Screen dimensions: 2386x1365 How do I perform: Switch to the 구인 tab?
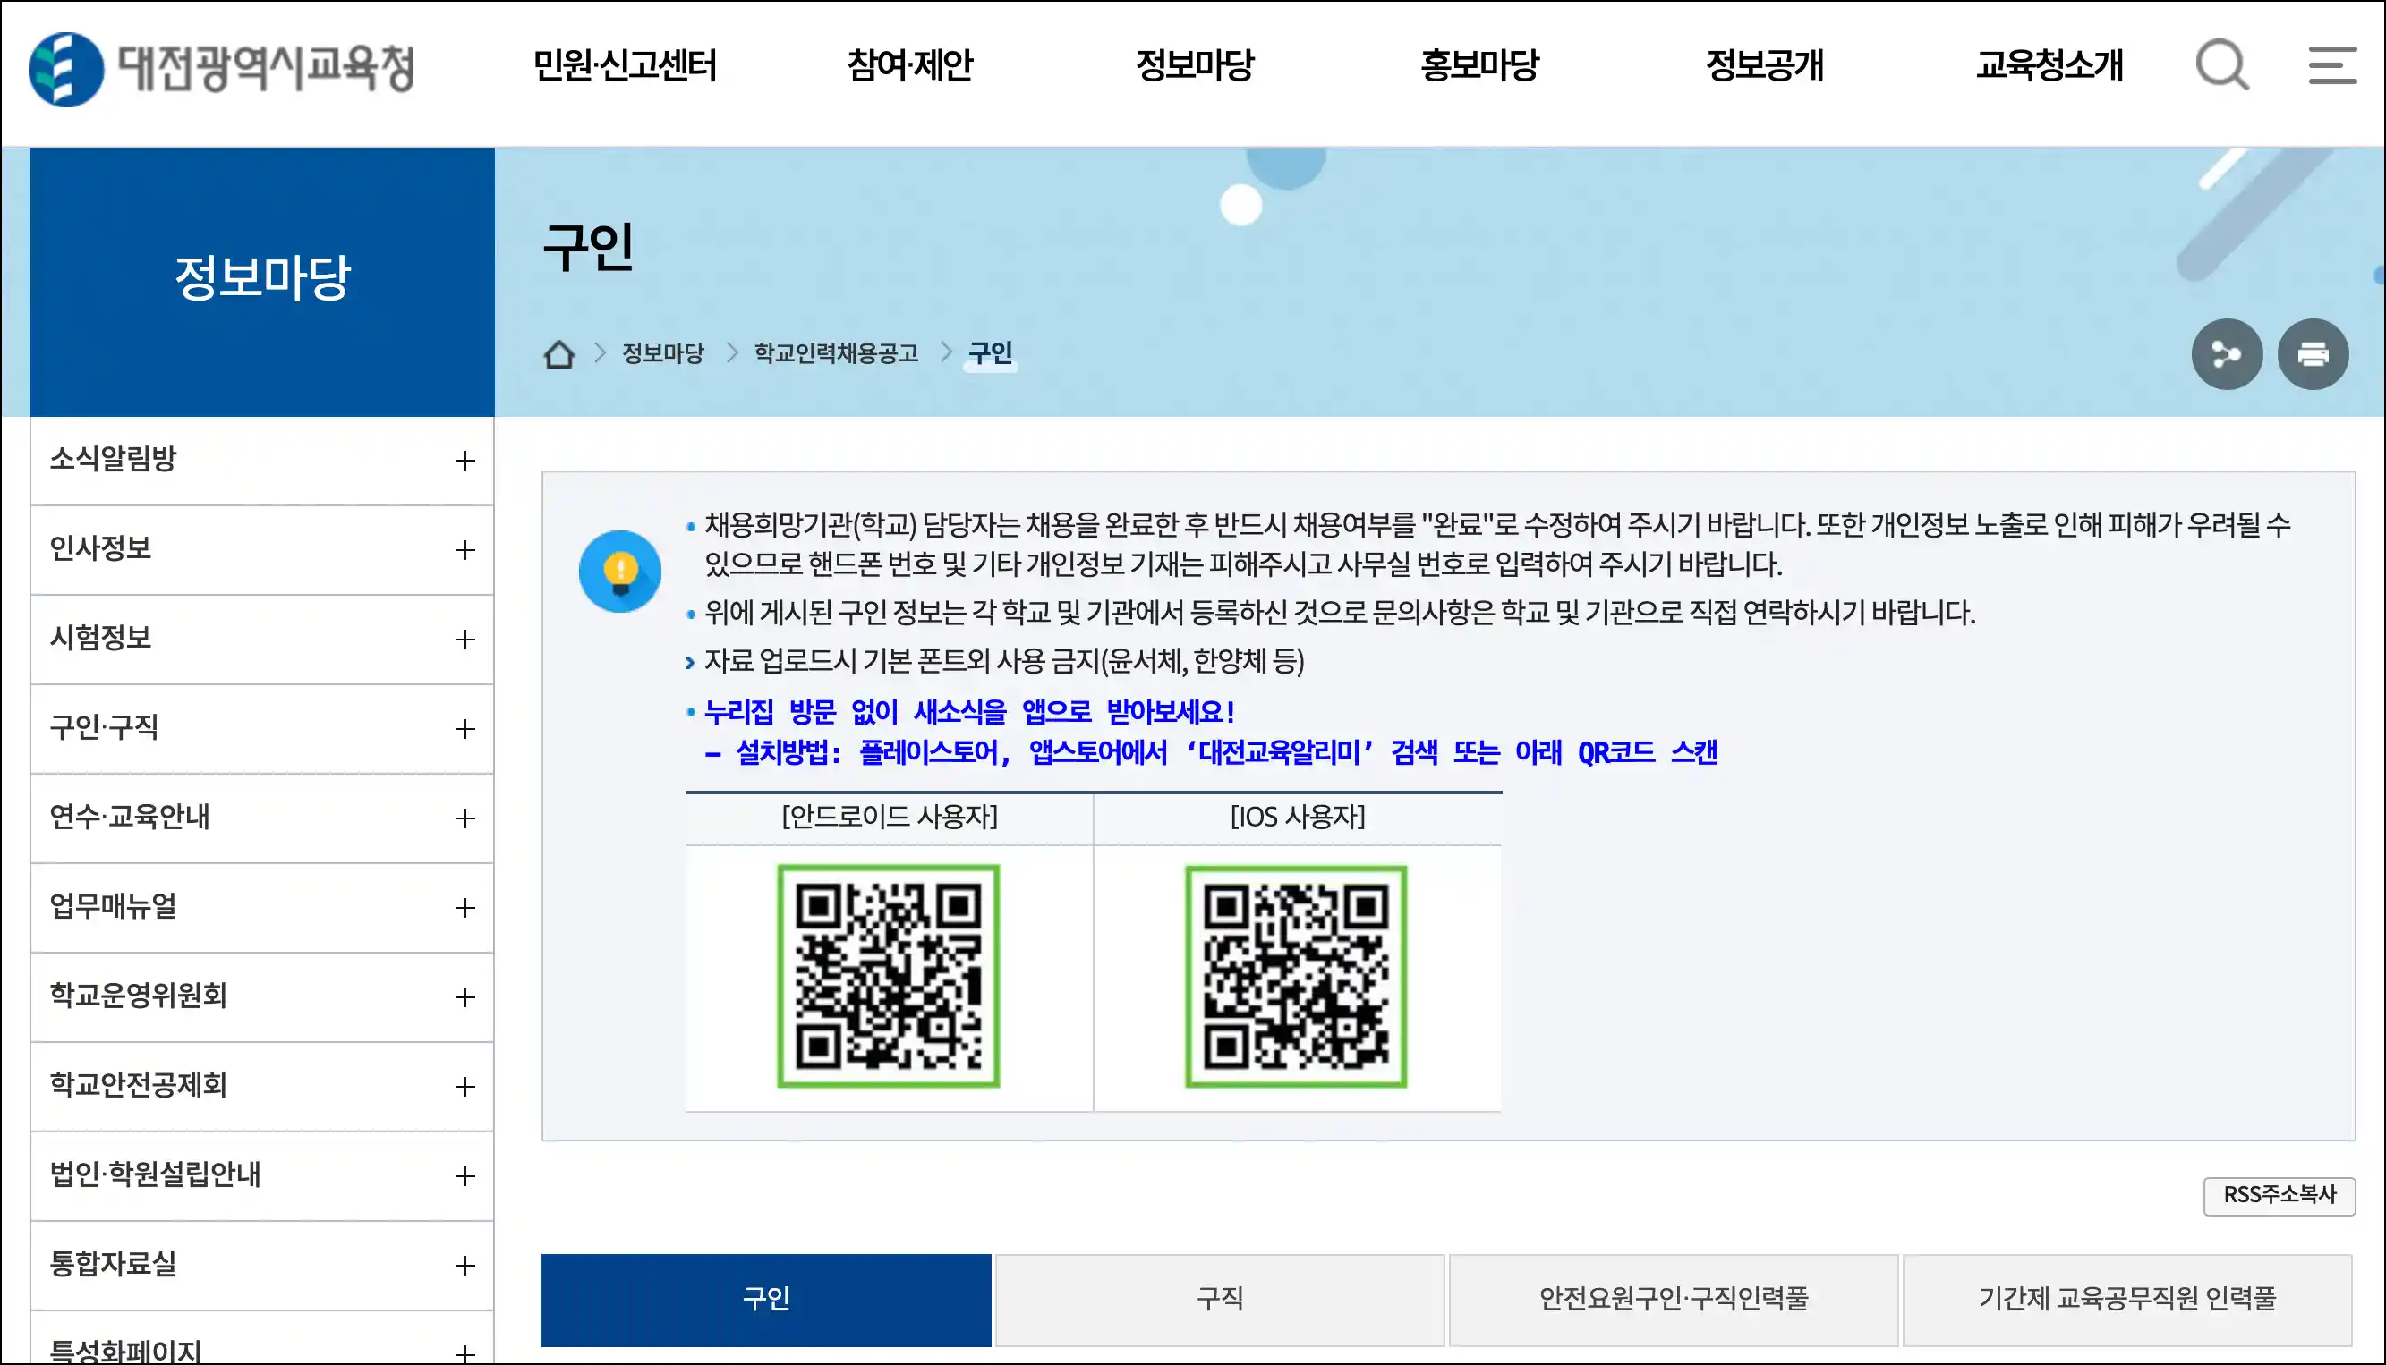pyautogui.click(x=765, y=1300)
